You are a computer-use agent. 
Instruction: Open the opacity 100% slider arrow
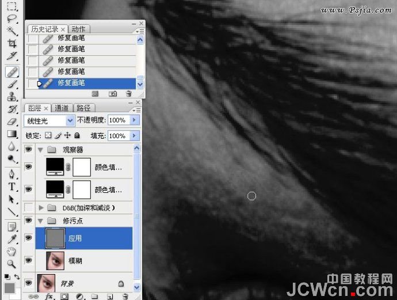coord(135,120)
